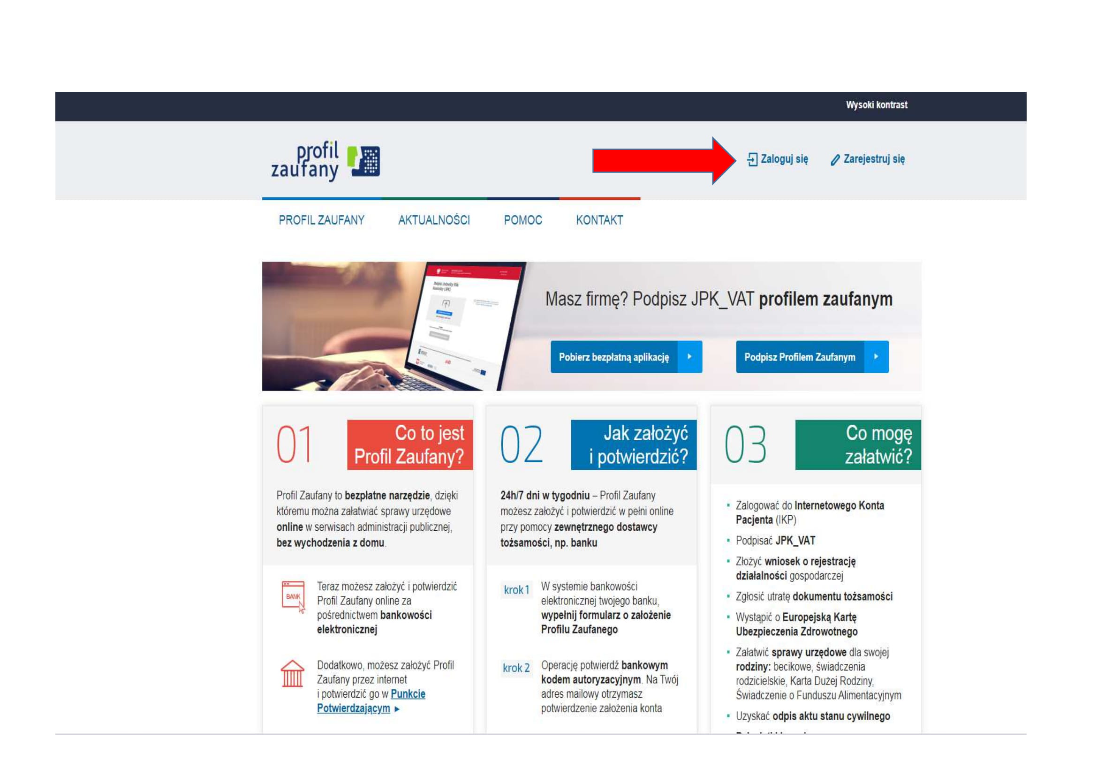The width and height of the screenshot is (1097, 775).
Task: Open the KONTAKT menu item
Action: pos(600,220)
